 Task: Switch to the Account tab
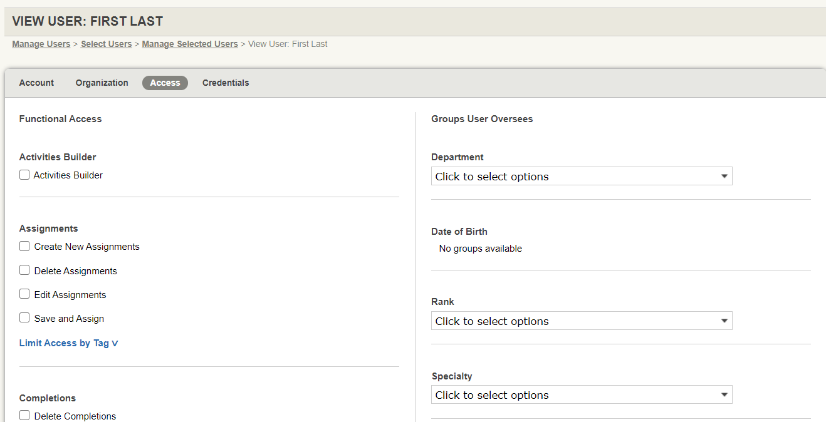point(36,83)
